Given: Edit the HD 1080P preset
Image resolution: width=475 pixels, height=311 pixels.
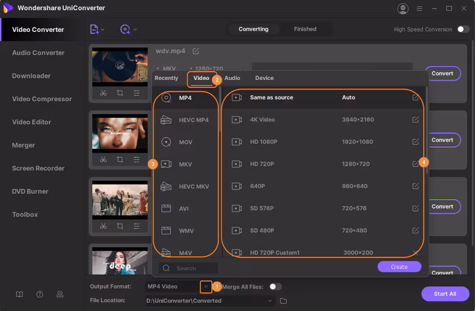Looking at the screenshot, I should [x=415, y=142].
